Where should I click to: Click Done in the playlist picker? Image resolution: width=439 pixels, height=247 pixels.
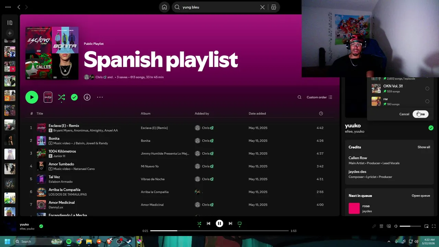pyautogui.click(x=420, y=114)
